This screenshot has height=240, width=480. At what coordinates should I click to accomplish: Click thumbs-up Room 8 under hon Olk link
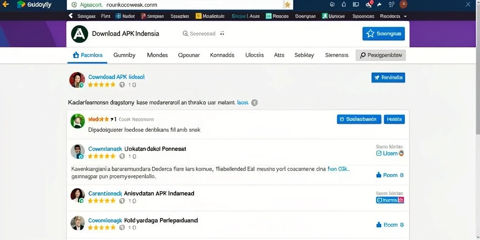pyautogui.click(x=390, y=175)
